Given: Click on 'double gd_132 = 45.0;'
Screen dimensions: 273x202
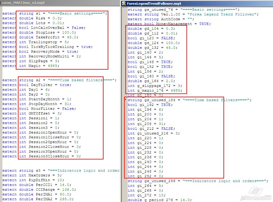Looking at the screenshot, I should 152,48.
